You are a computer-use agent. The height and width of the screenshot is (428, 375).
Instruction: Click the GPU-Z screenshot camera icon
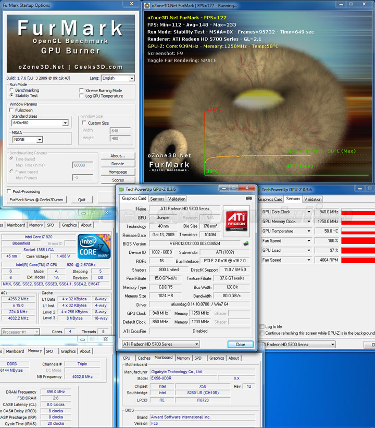(249, 198)
